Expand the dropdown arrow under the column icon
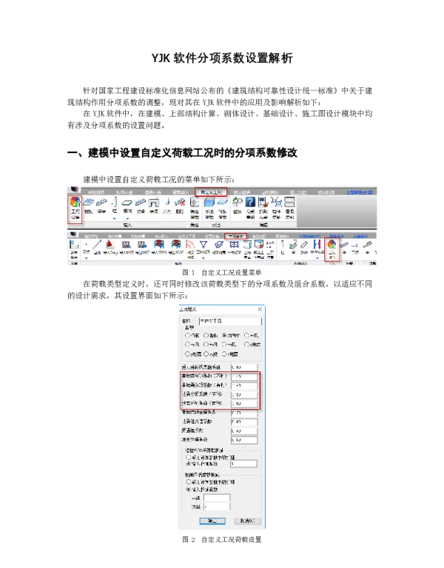Image resolution: width=444 pixels, height=568 pixels. 115,219
